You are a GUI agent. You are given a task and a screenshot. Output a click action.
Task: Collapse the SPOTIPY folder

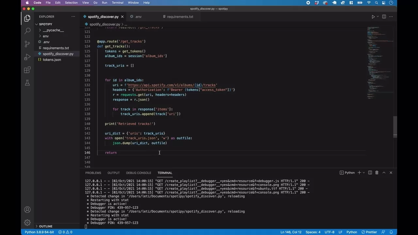click(x=37, y=24)
